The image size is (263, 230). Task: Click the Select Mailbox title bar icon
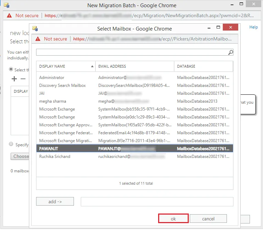tap(35, 28)
